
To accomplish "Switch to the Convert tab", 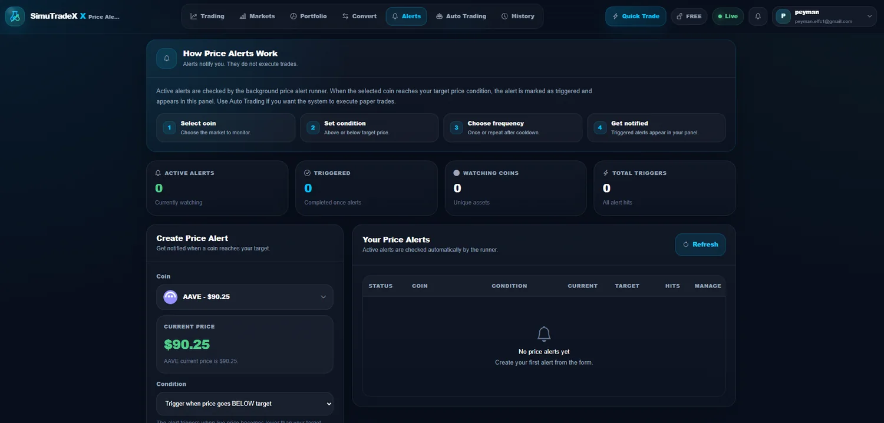I will [359, 16].
